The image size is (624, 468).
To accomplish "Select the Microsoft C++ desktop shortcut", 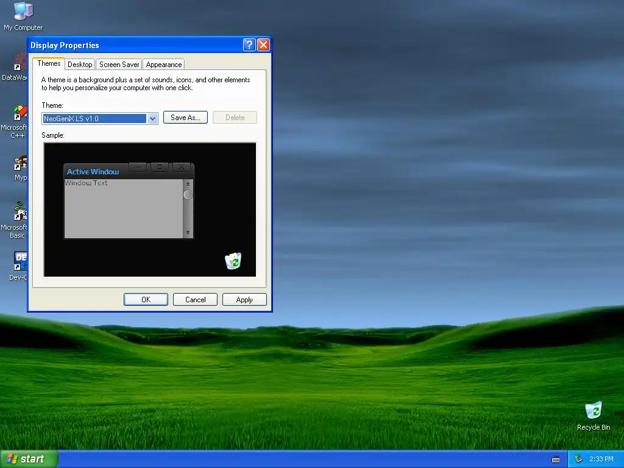I will tap(15, 122).
